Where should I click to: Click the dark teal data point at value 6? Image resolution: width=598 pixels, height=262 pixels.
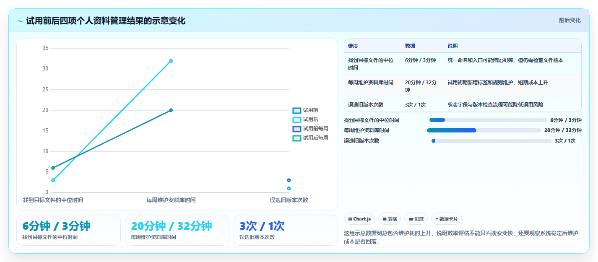click(x=53, y=168)
